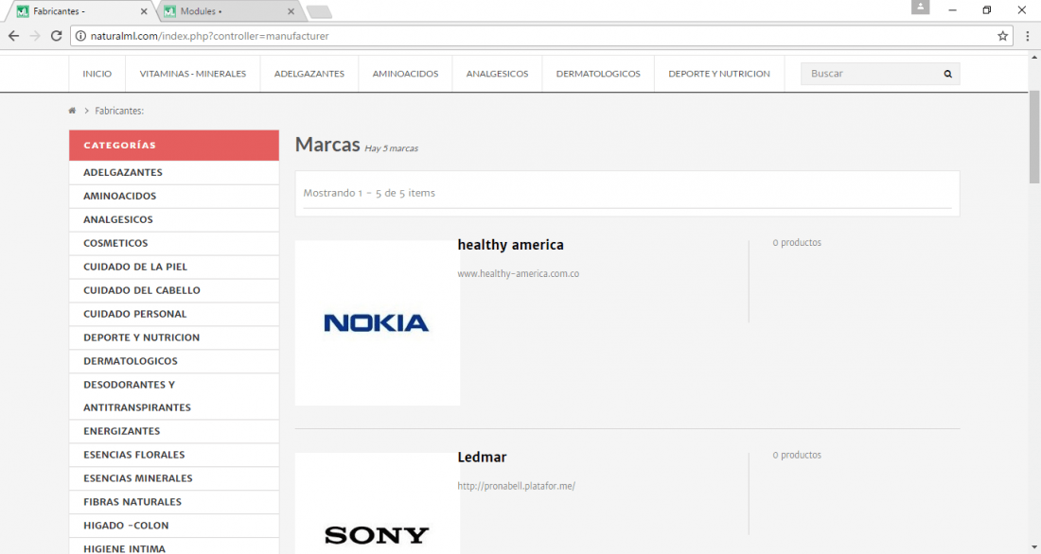Screen dimensions: 1041x554
Task: Open the Ledmar brand title
Action: point(482,458)
